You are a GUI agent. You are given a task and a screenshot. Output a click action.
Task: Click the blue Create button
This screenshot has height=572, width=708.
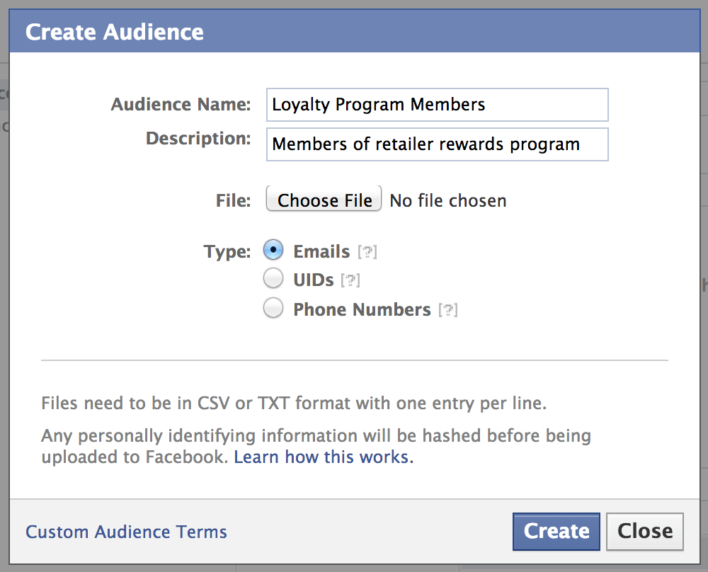point(556,532)
